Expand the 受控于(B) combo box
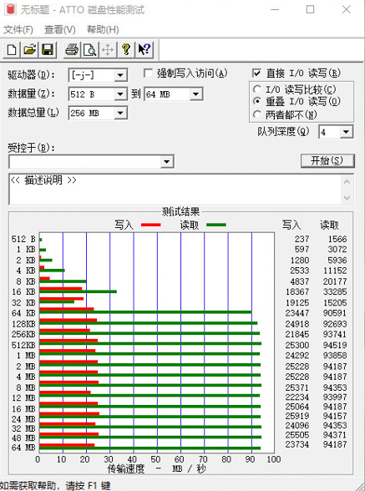 tap(167, 162)
